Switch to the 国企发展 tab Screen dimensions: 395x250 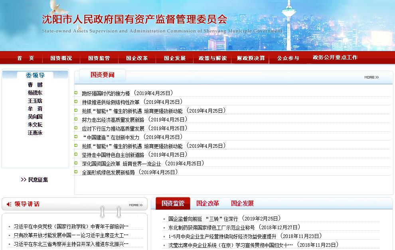[x=242, y=203]
